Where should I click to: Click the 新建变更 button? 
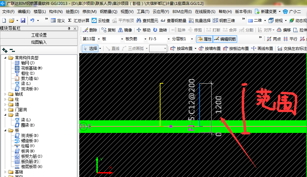pyautogui.click(x=266, y=12)
